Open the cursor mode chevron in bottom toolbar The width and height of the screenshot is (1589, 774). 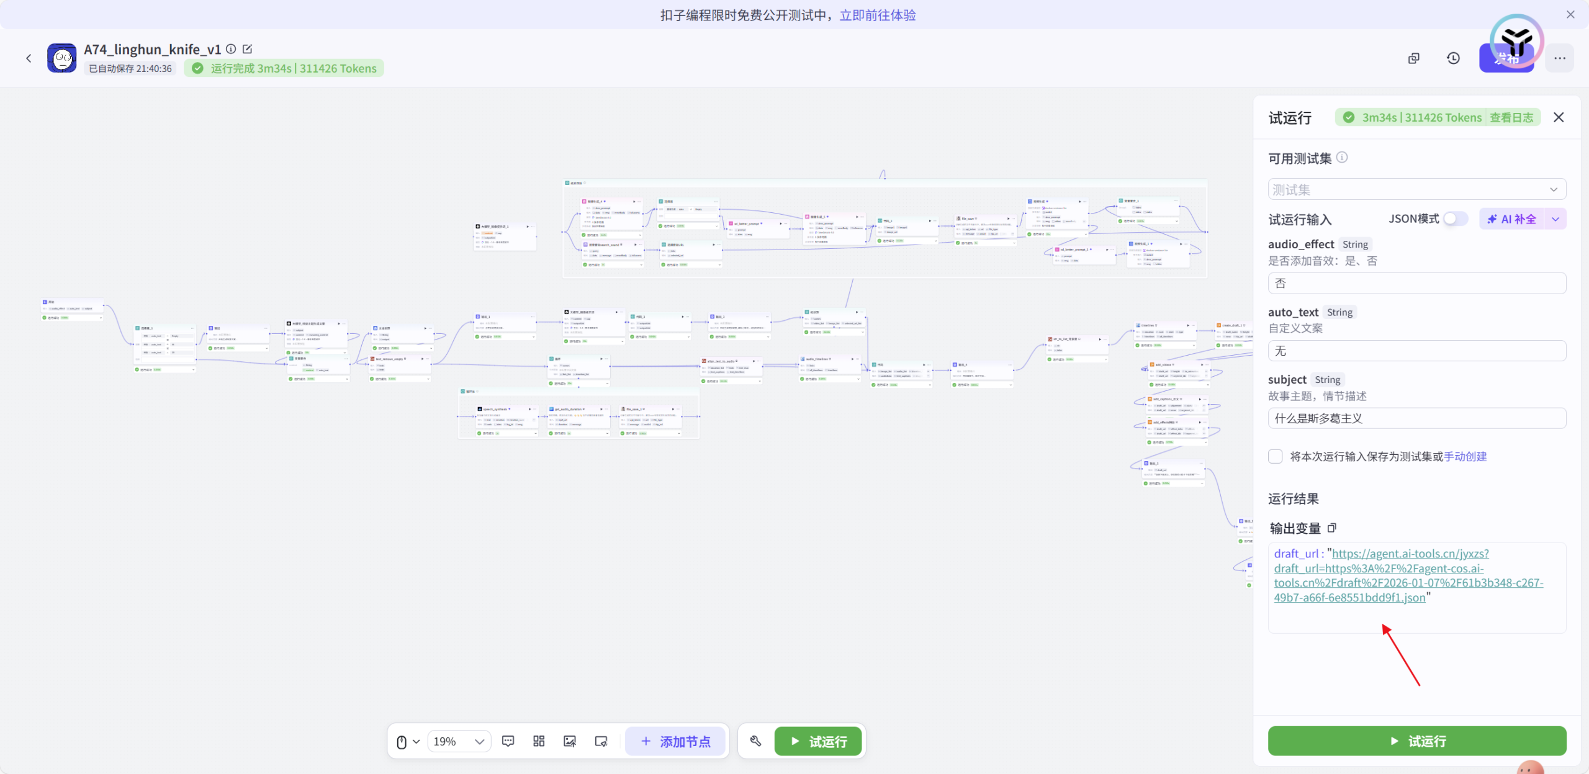417,740
